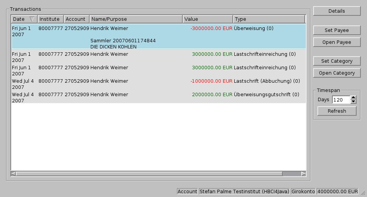
Task: Decrease the Days spinner value
Action: point(354,102)
